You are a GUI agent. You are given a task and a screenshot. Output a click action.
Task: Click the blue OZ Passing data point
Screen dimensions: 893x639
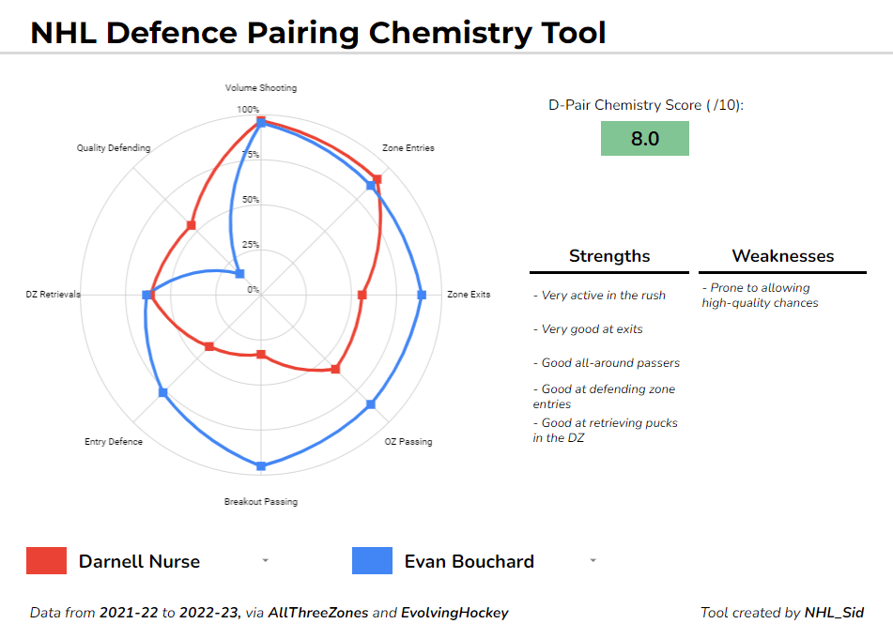[371, 404]
